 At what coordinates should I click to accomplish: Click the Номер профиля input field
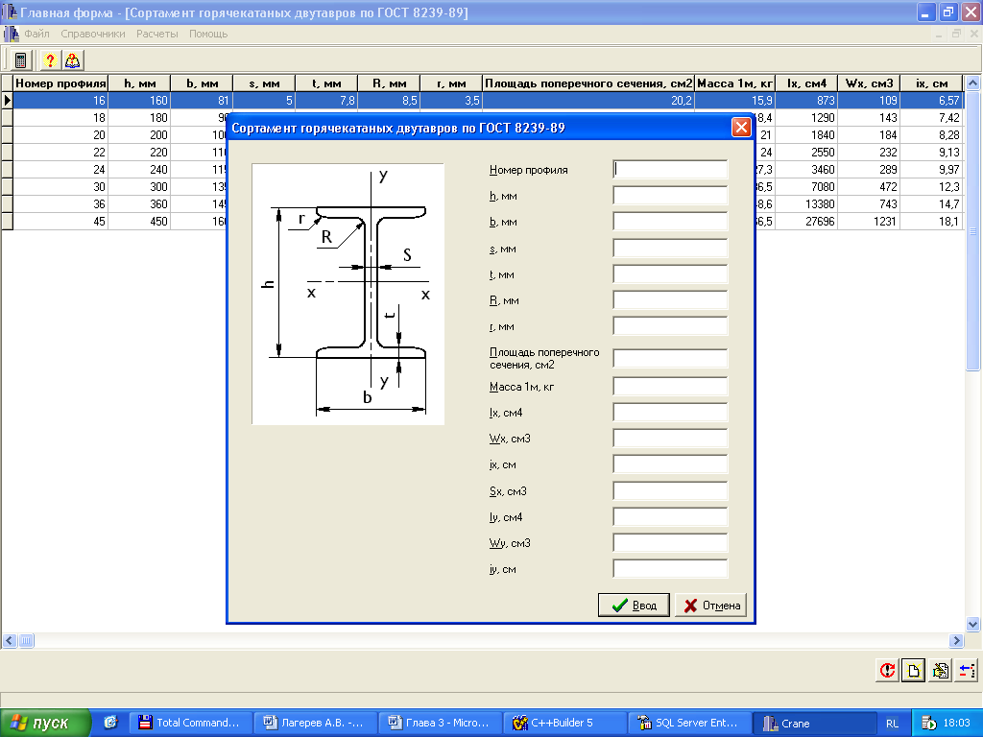(670, 169)
